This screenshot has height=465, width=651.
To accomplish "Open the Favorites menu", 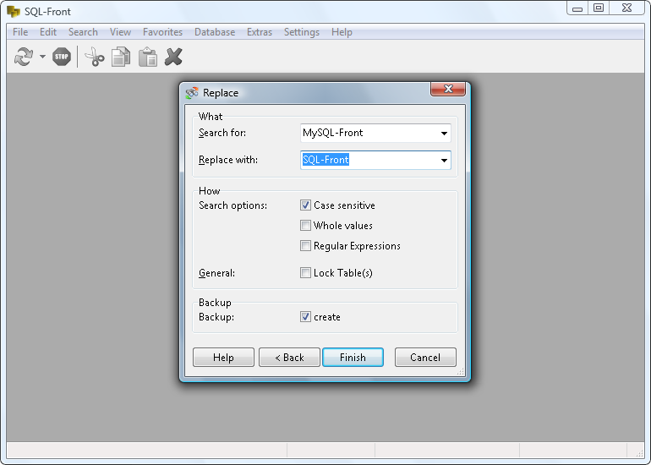I will 162,32.
